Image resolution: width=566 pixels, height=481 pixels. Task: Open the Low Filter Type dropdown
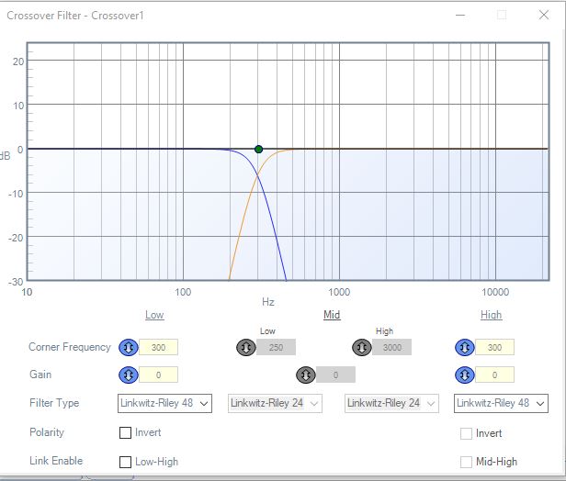tap(164, 403)
